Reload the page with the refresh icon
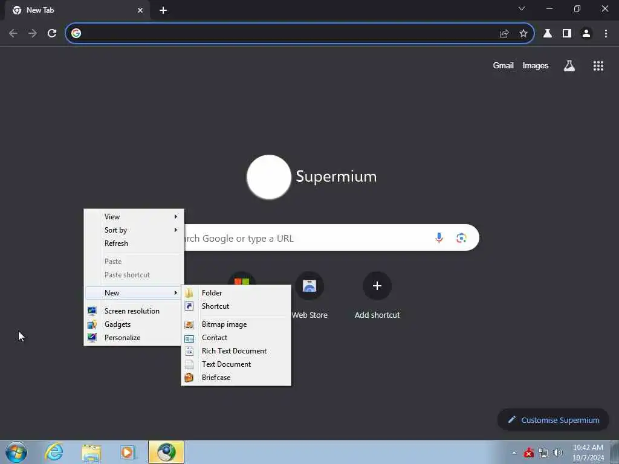 (52, 34)
